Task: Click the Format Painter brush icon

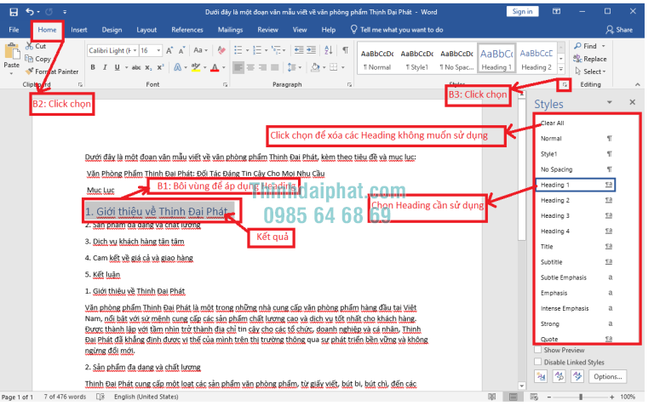Action: point(29,71)
